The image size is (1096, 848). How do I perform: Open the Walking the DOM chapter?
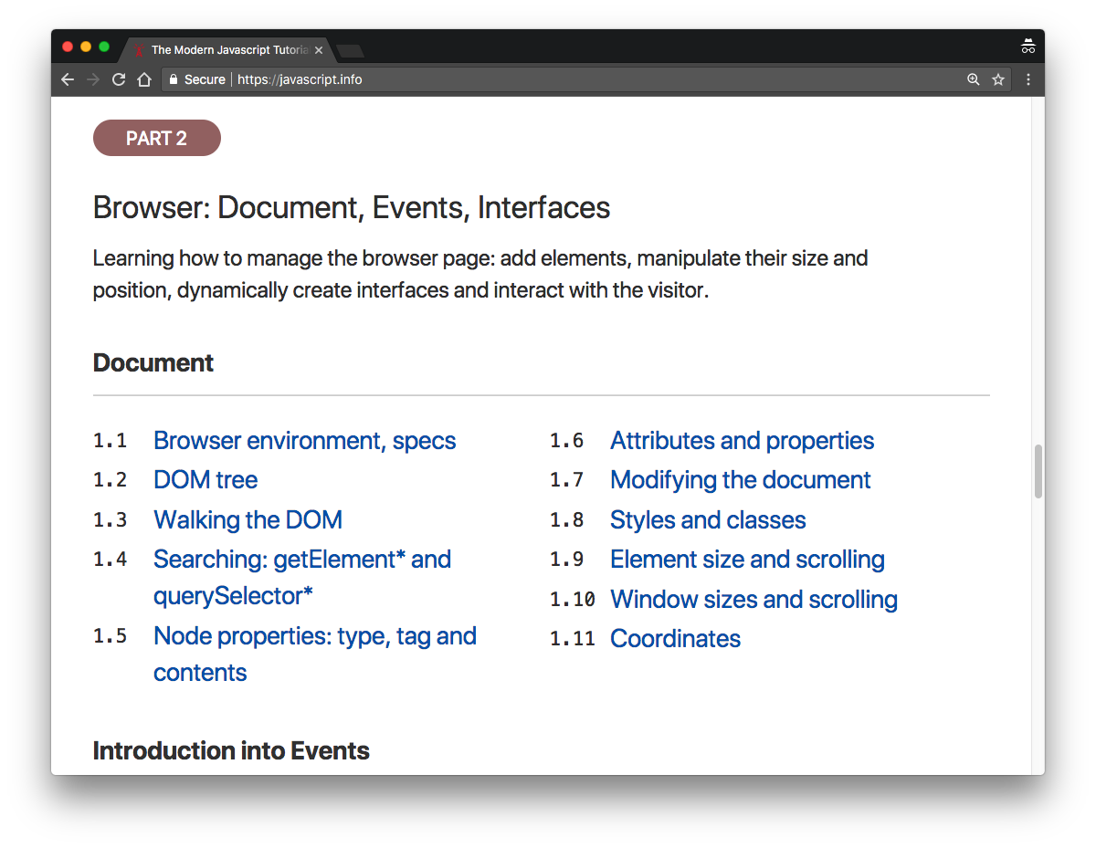pyautogui.click(x=248, y=519)
